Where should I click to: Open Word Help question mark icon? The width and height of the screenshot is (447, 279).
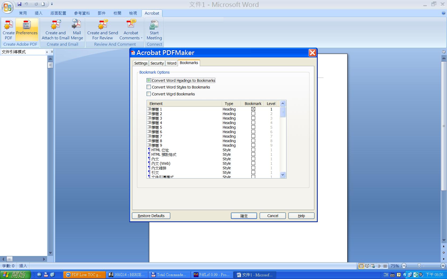pos(443,13)
